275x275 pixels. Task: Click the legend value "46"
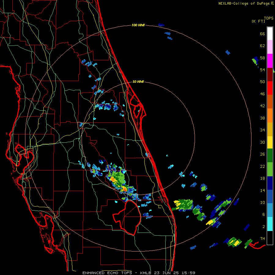(262, 94)
